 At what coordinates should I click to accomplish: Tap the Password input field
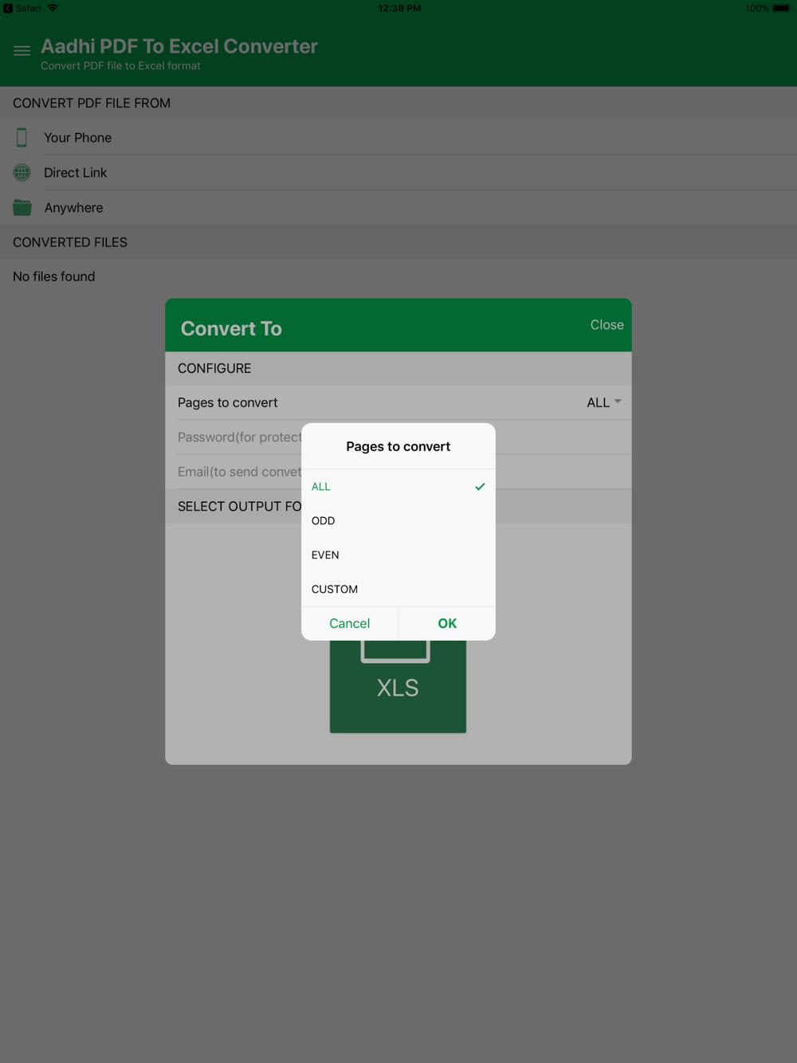tap(398, 437)
